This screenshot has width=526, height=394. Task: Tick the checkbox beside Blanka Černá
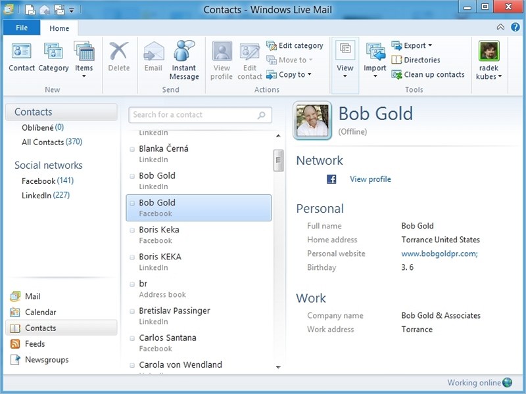[132, 149]
